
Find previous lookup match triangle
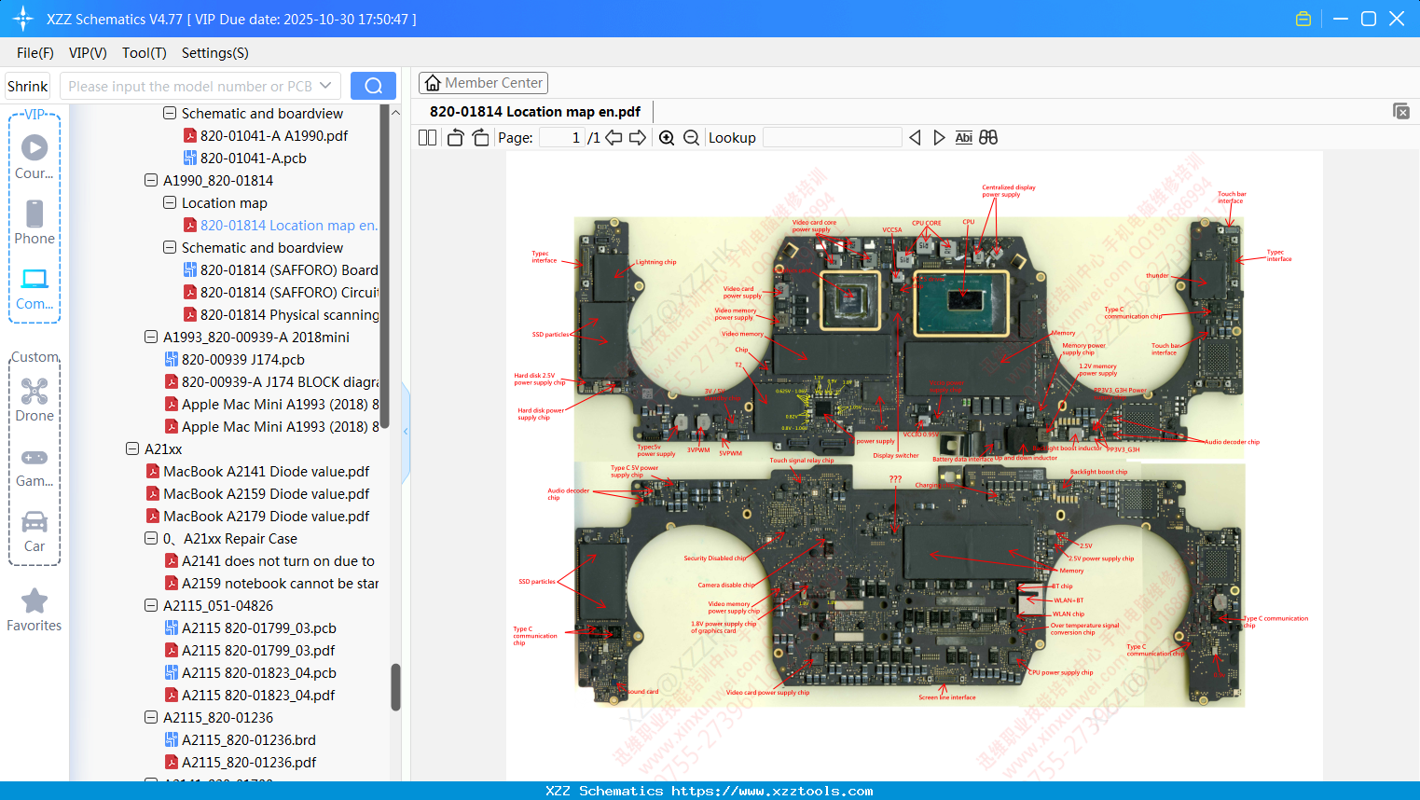[915, 138]
